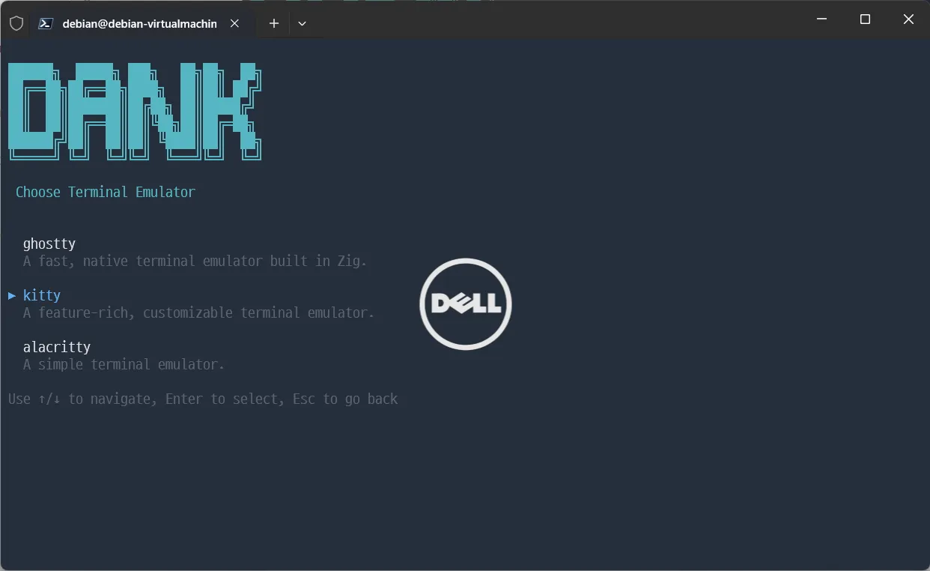
Task: Open a new terminal tab
Action: [x=274, y=23]
